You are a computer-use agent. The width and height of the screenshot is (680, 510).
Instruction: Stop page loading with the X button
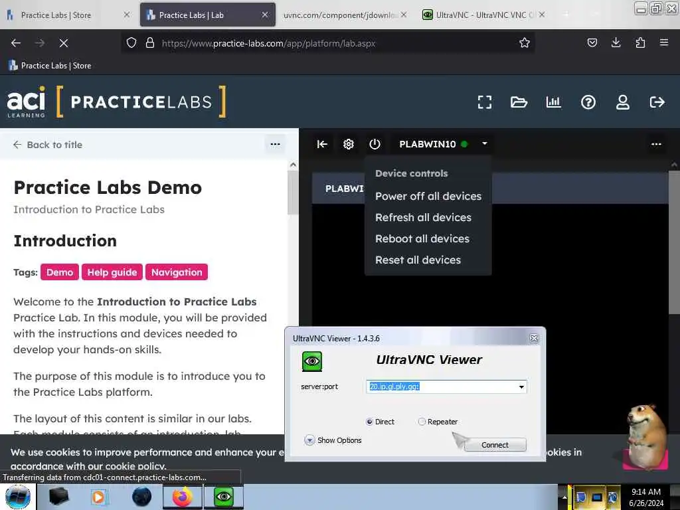click(x=63, y=43)
